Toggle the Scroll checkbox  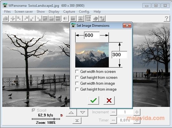pos(33,110)
